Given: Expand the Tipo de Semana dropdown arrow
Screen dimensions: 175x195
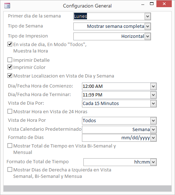Looking at the screenshot, I should pos(147,26).
